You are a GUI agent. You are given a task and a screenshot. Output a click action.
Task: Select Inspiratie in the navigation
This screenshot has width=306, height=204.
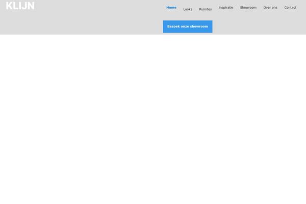(226, 8)
